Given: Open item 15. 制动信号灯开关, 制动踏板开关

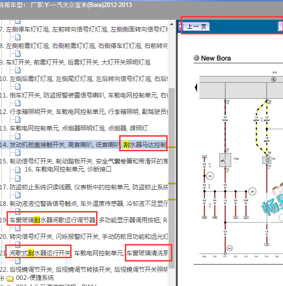Looking at the screenshot, I should point(84,161).
